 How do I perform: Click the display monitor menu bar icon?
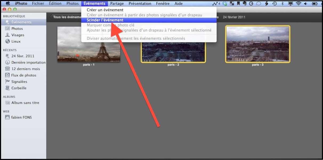point(290,3)
